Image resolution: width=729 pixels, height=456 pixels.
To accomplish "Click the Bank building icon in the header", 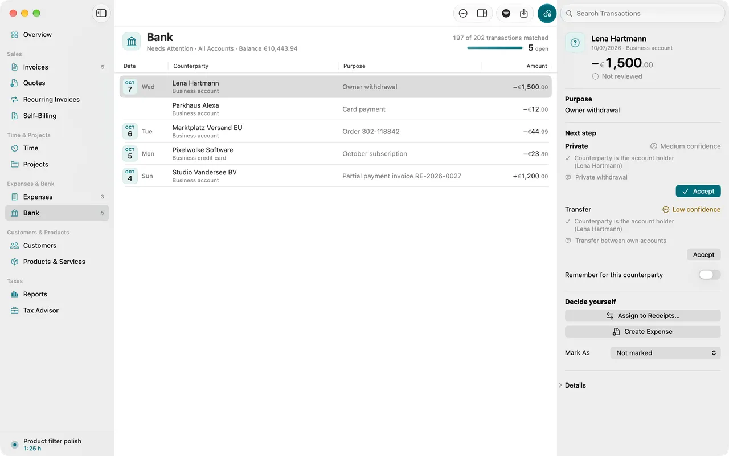I will pyautogui.click(x=132, y=42).
